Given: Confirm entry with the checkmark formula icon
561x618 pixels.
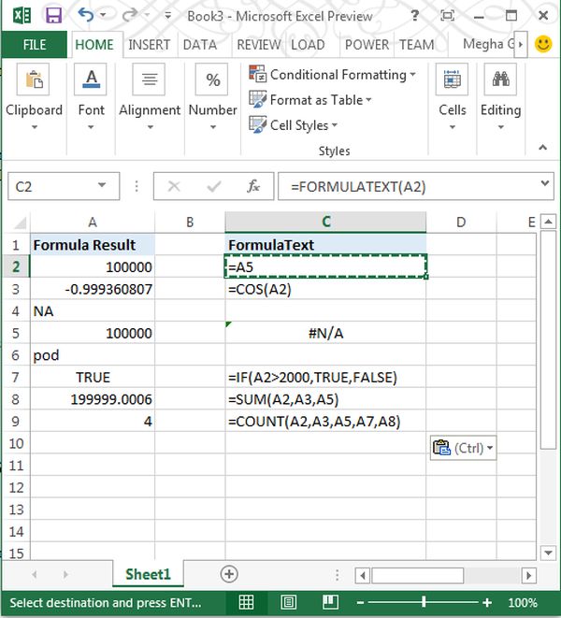Looking at the screenshot, I should 214,186.
